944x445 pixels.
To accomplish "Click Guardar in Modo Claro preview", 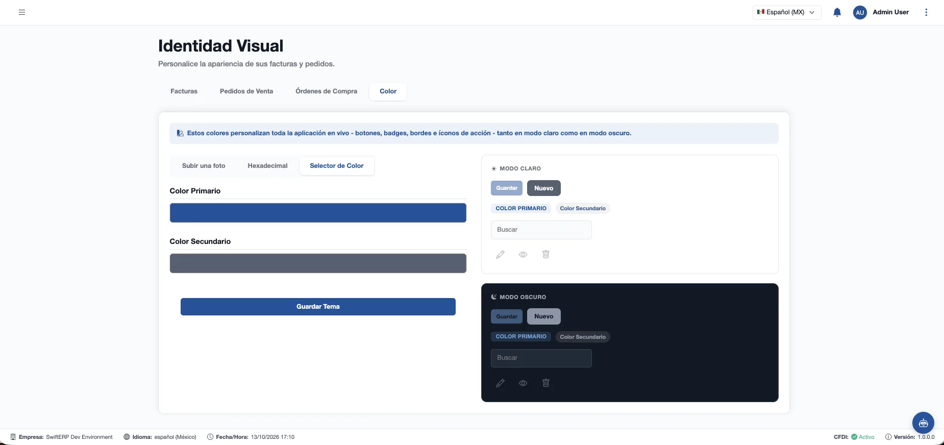I will pyautogui.click(x=507, y=188).
